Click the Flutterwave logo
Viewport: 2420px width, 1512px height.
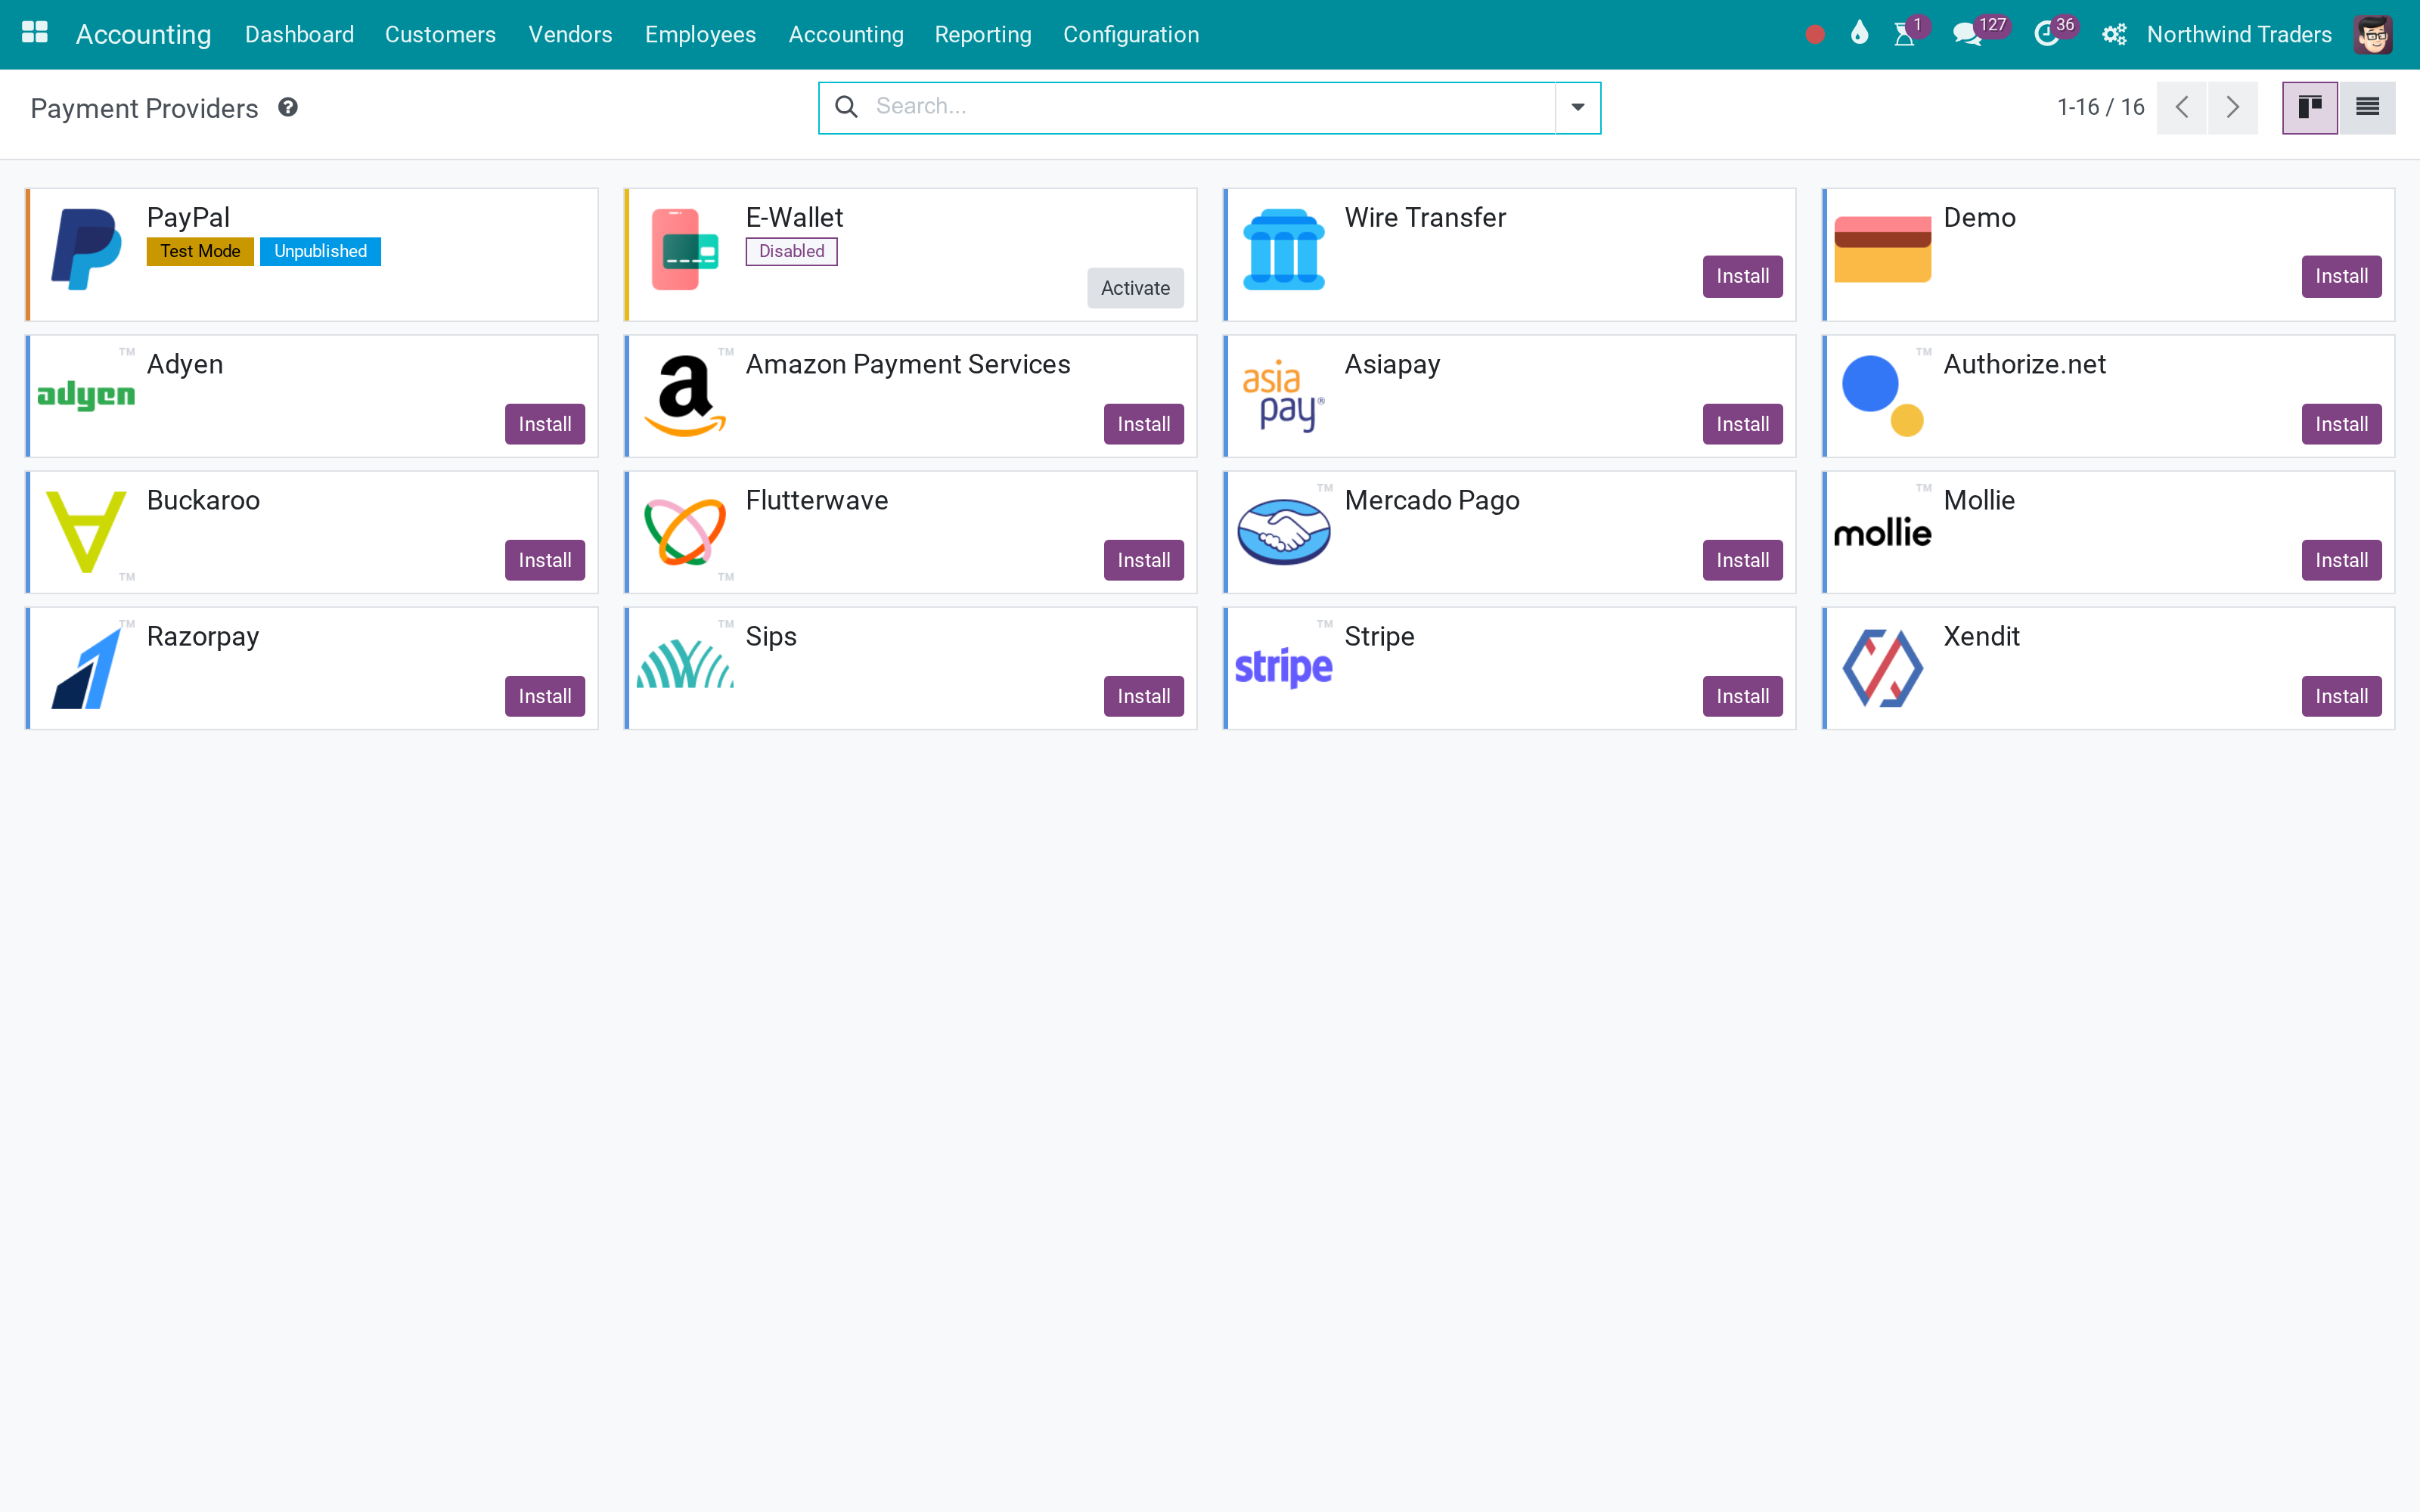click(685, 531)
